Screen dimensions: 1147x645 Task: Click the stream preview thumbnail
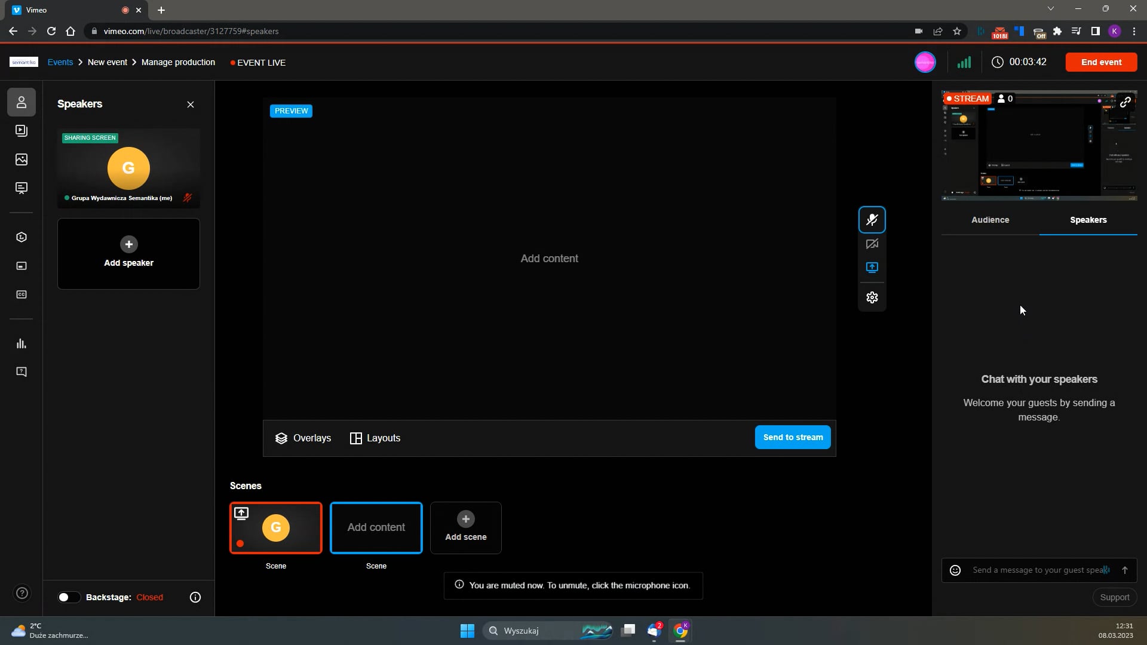pyautogui.click(x=1039, y=145)
